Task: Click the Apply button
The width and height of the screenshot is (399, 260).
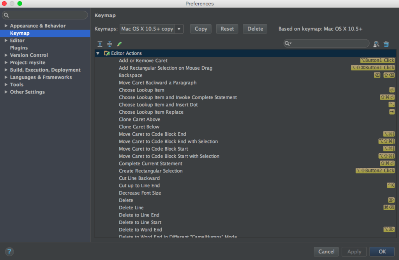Action: click(354, 251)
